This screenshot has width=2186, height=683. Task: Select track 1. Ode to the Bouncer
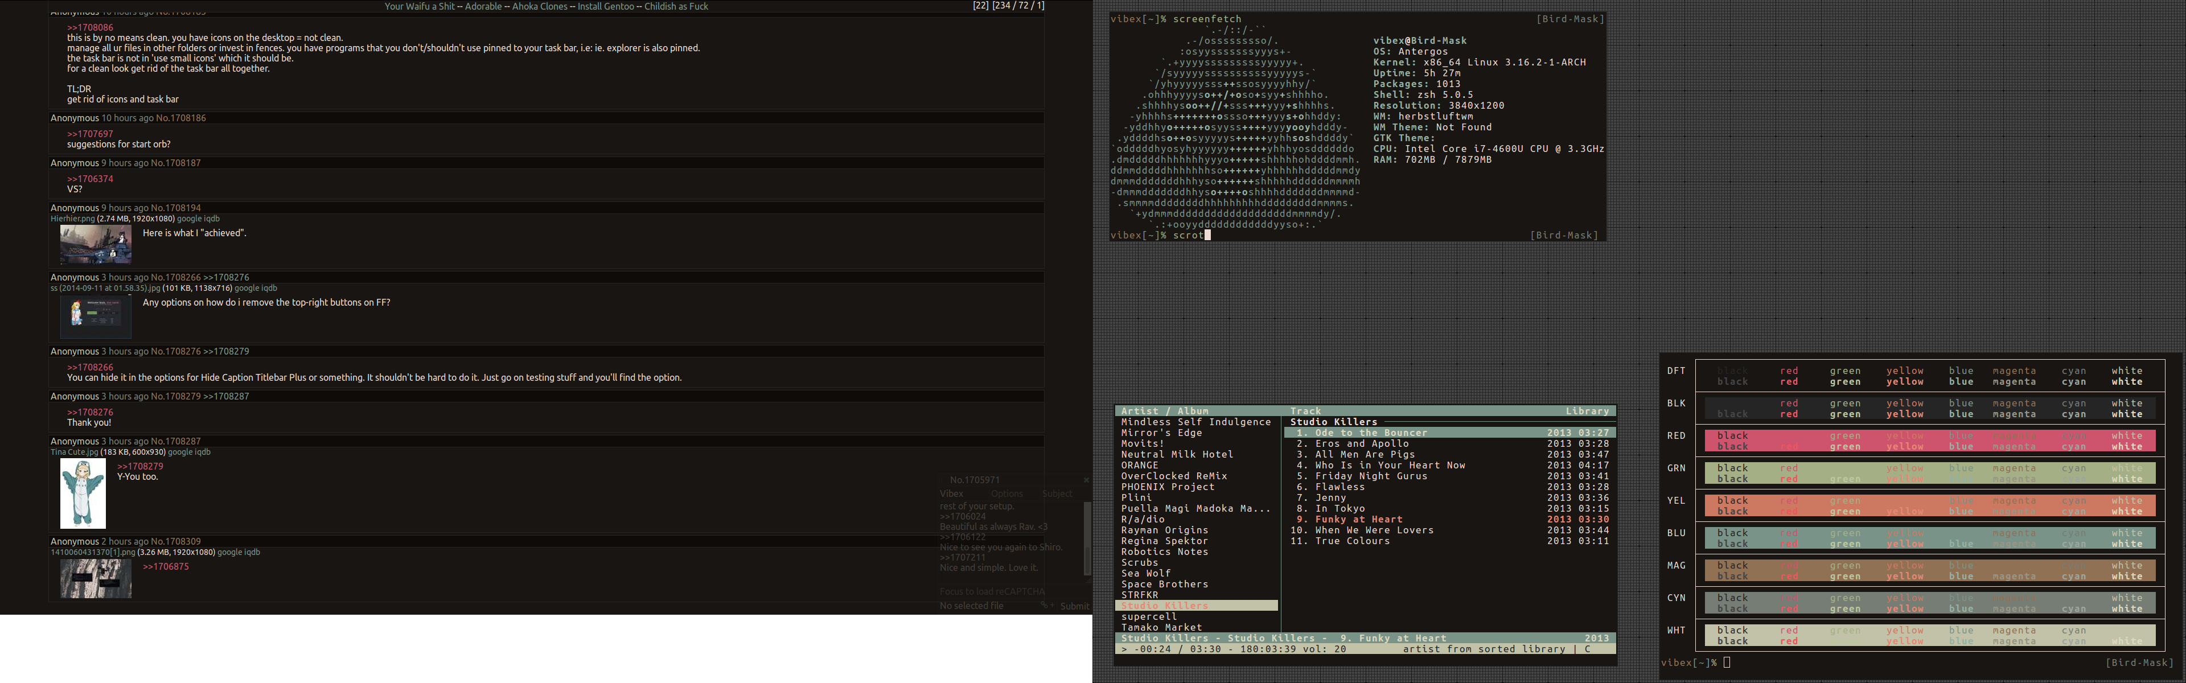point(1449,433)
